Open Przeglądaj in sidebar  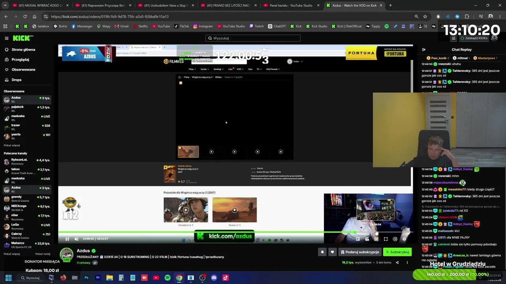tap(20, 60)
